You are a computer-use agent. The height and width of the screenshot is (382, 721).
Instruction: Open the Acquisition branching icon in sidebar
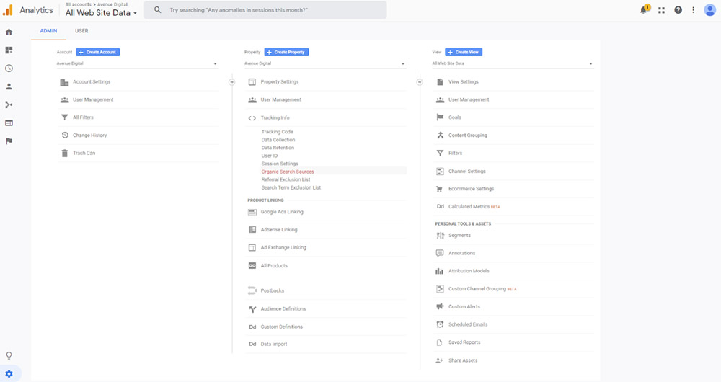click(x=9, y=105)
